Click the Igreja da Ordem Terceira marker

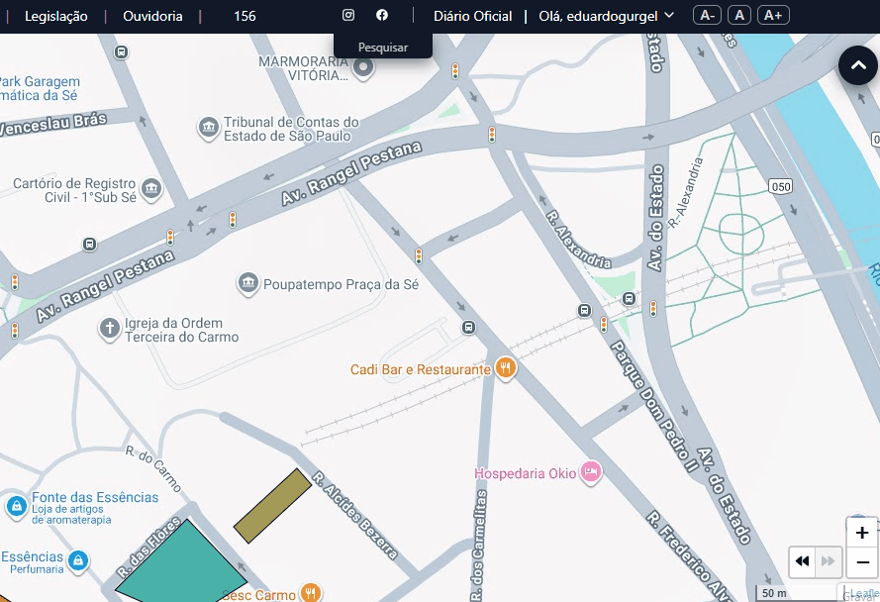(110, 330)
